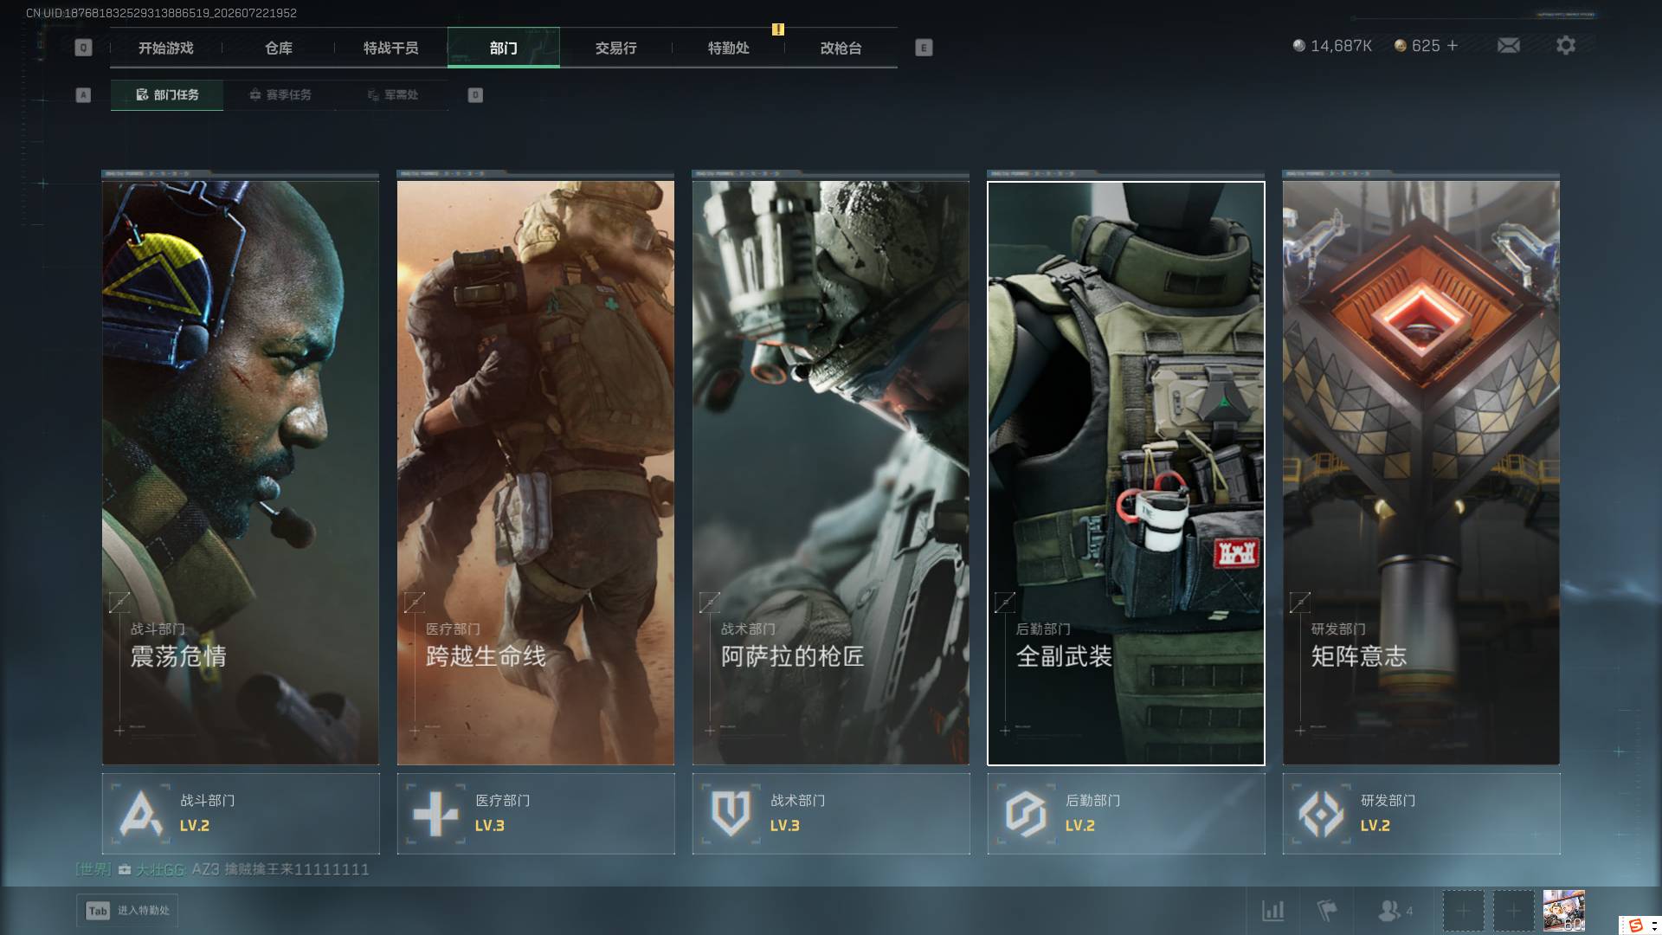
Task: Open the 阿萨拉的枪匠 tactical department card
Action: click(x=831, y=473)
